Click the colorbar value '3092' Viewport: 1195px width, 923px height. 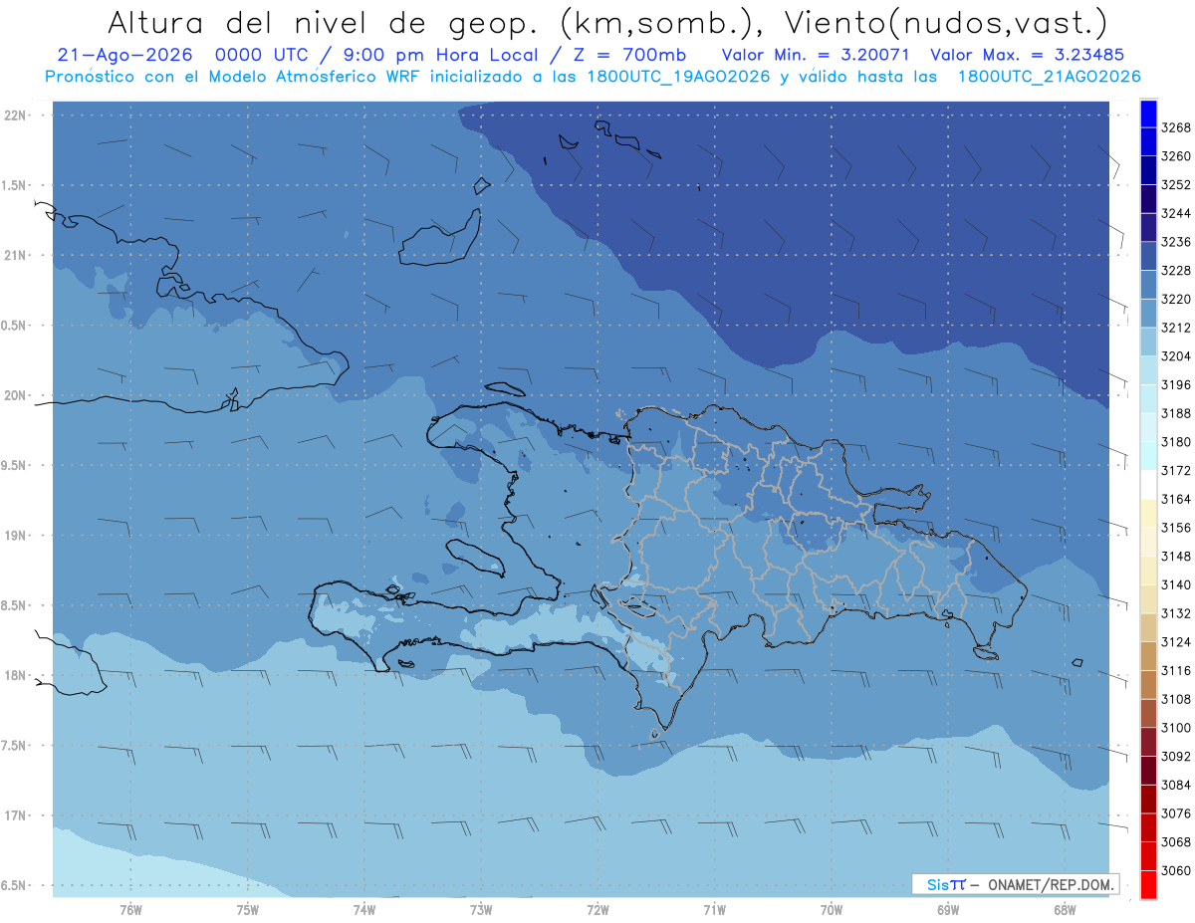coord(1176,756)
